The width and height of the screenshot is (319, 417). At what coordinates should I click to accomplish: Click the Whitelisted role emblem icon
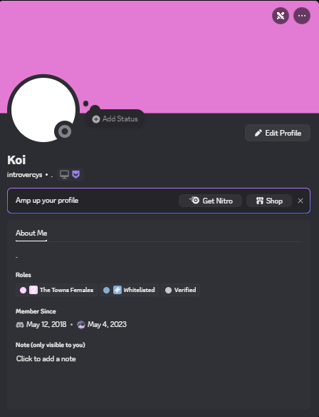pyautogui.click(x=117, y=290)
